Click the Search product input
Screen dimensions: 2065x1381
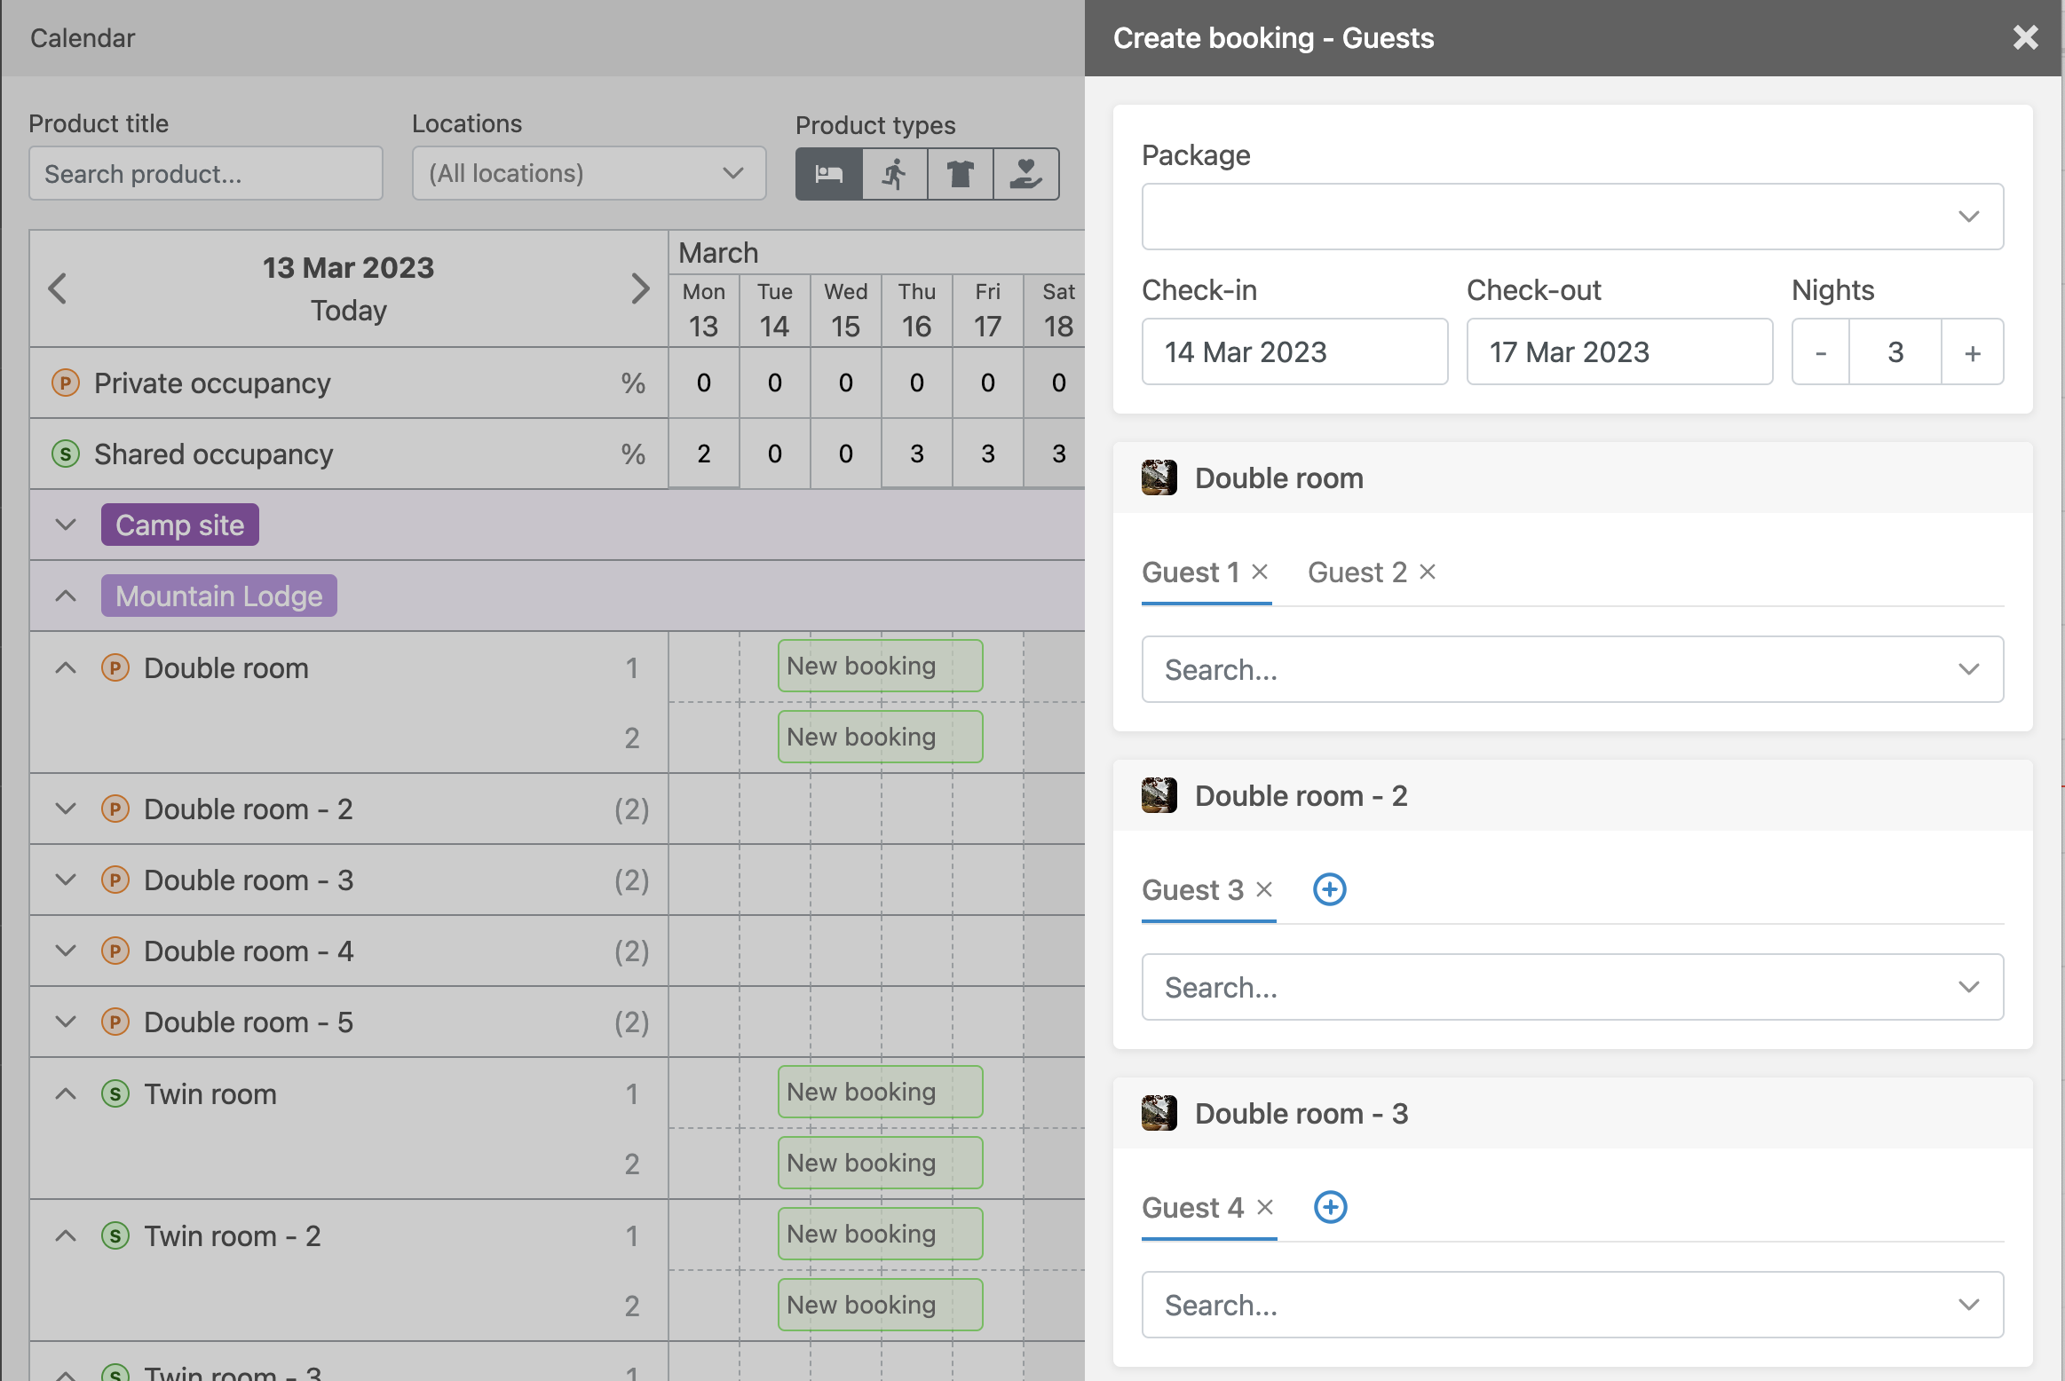pos(206,173)
